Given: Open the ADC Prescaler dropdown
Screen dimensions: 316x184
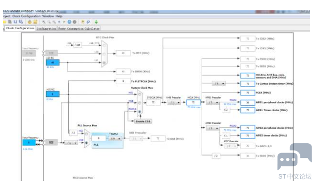Looking at the screenshot, I should point(231,146).
